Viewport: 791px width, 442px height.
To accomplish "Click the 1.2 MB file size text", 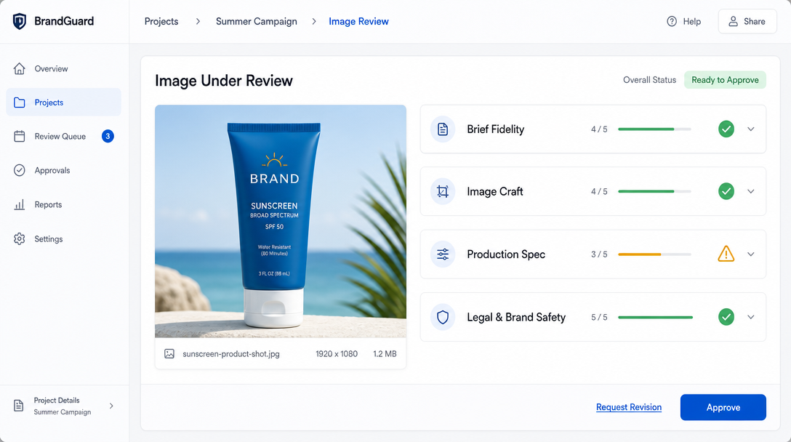I will coord(385,354).
